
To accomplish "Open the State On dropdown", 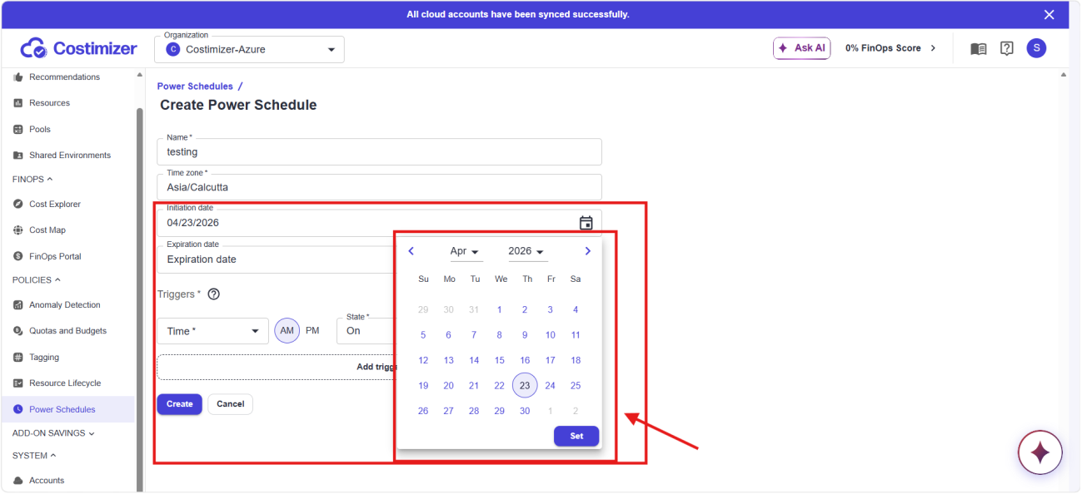I will click(x=366, y=331).
